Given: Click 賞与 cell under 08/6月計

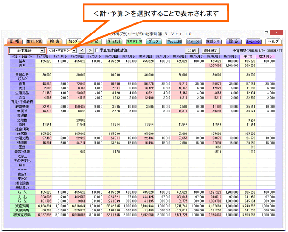Looking at the screenshot, I should (x=214, y=66).
